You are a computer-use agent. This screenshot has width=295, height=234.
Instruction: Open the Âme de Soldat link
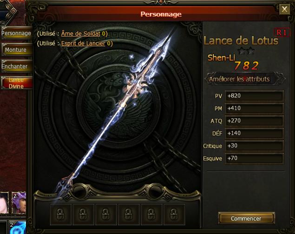81,33
